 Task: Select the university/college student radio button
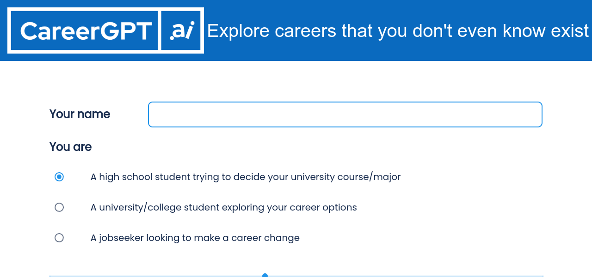tap(59, 207)
